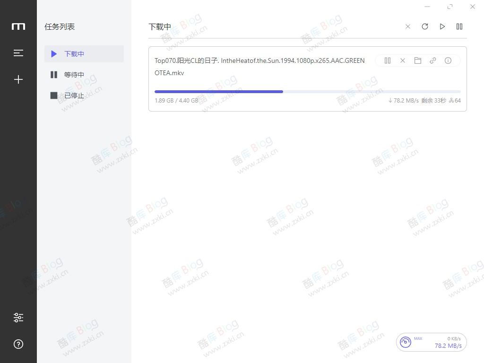Open the Add Task panel

click(18, 79)
